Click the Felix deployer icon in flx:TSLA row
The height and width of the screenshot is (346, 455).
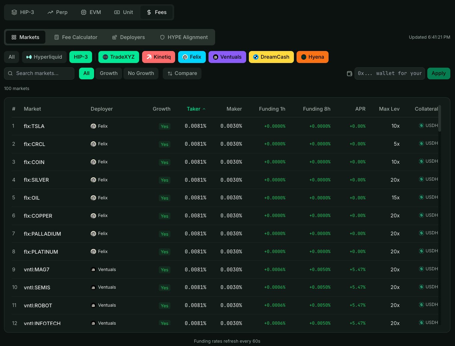point(93,126)
